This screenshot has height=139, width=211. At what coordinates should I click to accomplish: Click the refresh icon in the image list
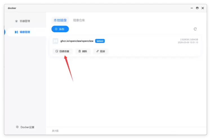(x=195, y=29)
